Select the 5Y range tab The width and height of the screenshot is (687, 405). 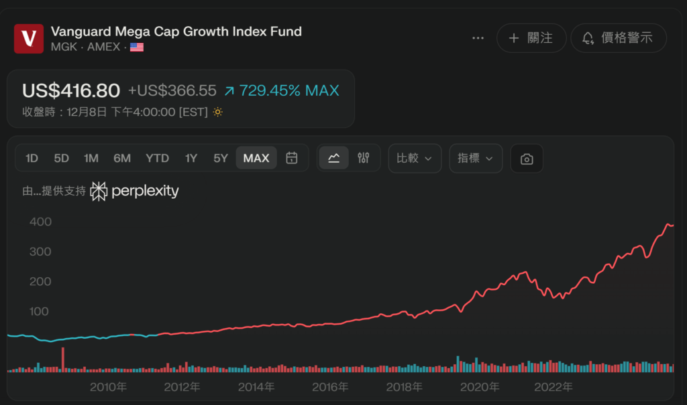(x=221, y=158)
